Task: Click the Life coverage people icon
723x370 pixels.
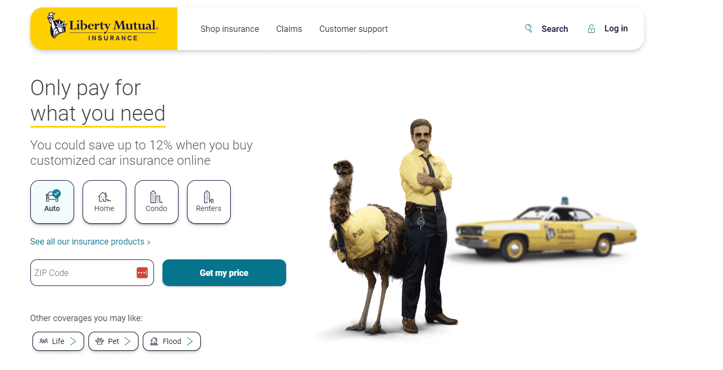Action: click(x=44, y=341)
